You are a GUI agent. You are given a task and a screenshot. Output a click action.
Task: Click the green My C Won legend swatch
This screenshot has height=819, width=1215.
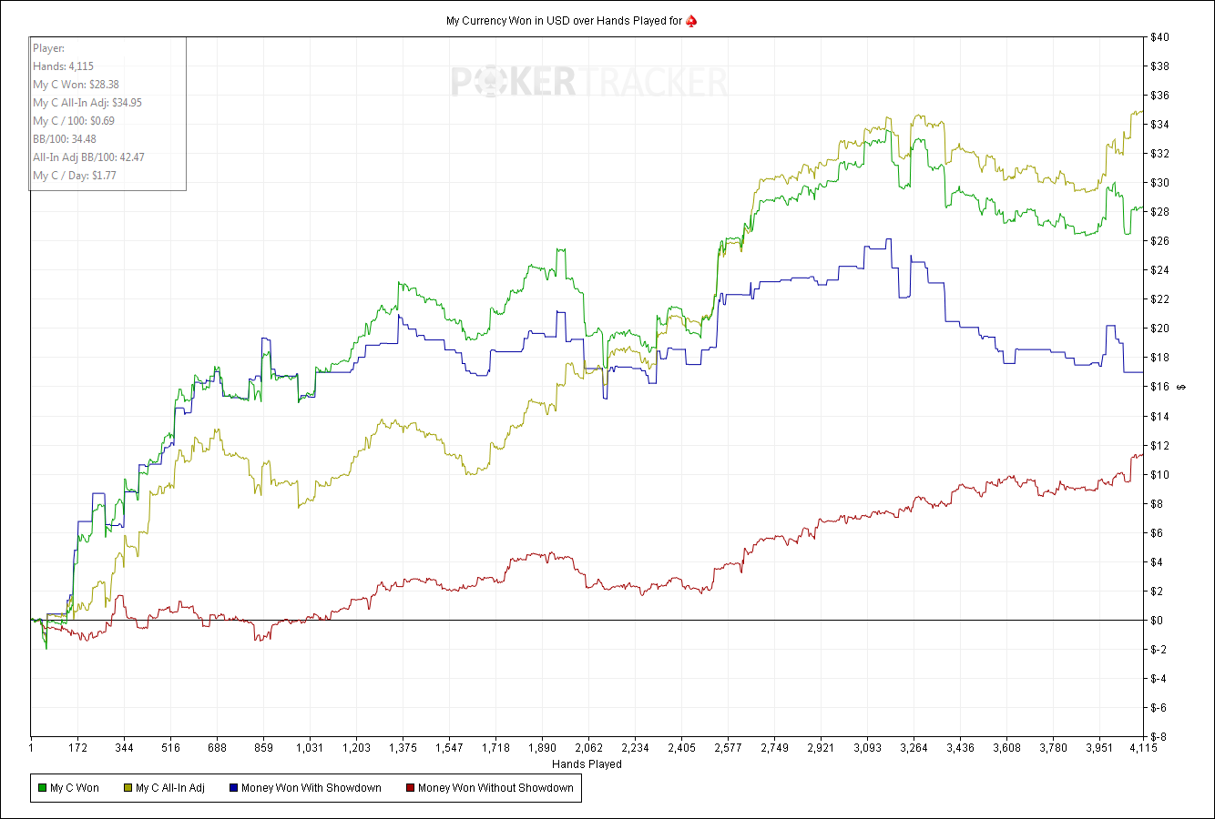click(x=42, y=788)
